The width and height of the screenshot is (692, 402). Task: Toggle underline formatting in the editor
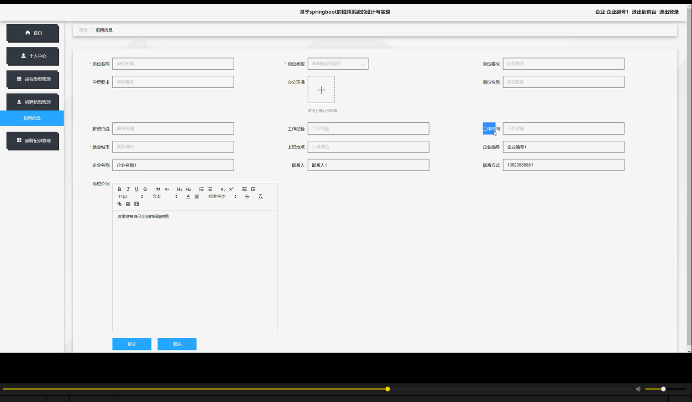click(x=136, y=189)
